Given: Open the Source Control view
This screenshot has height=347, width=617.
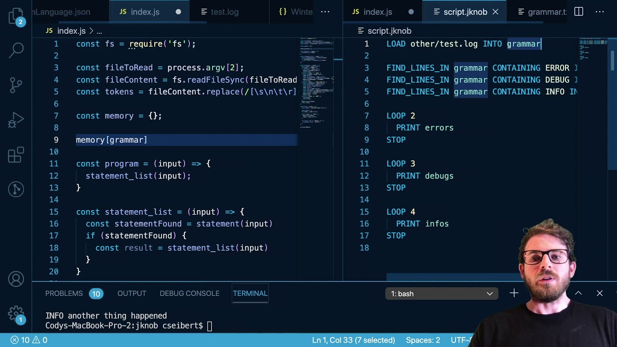Looking at the screenshot, I should tap(16, 85).
